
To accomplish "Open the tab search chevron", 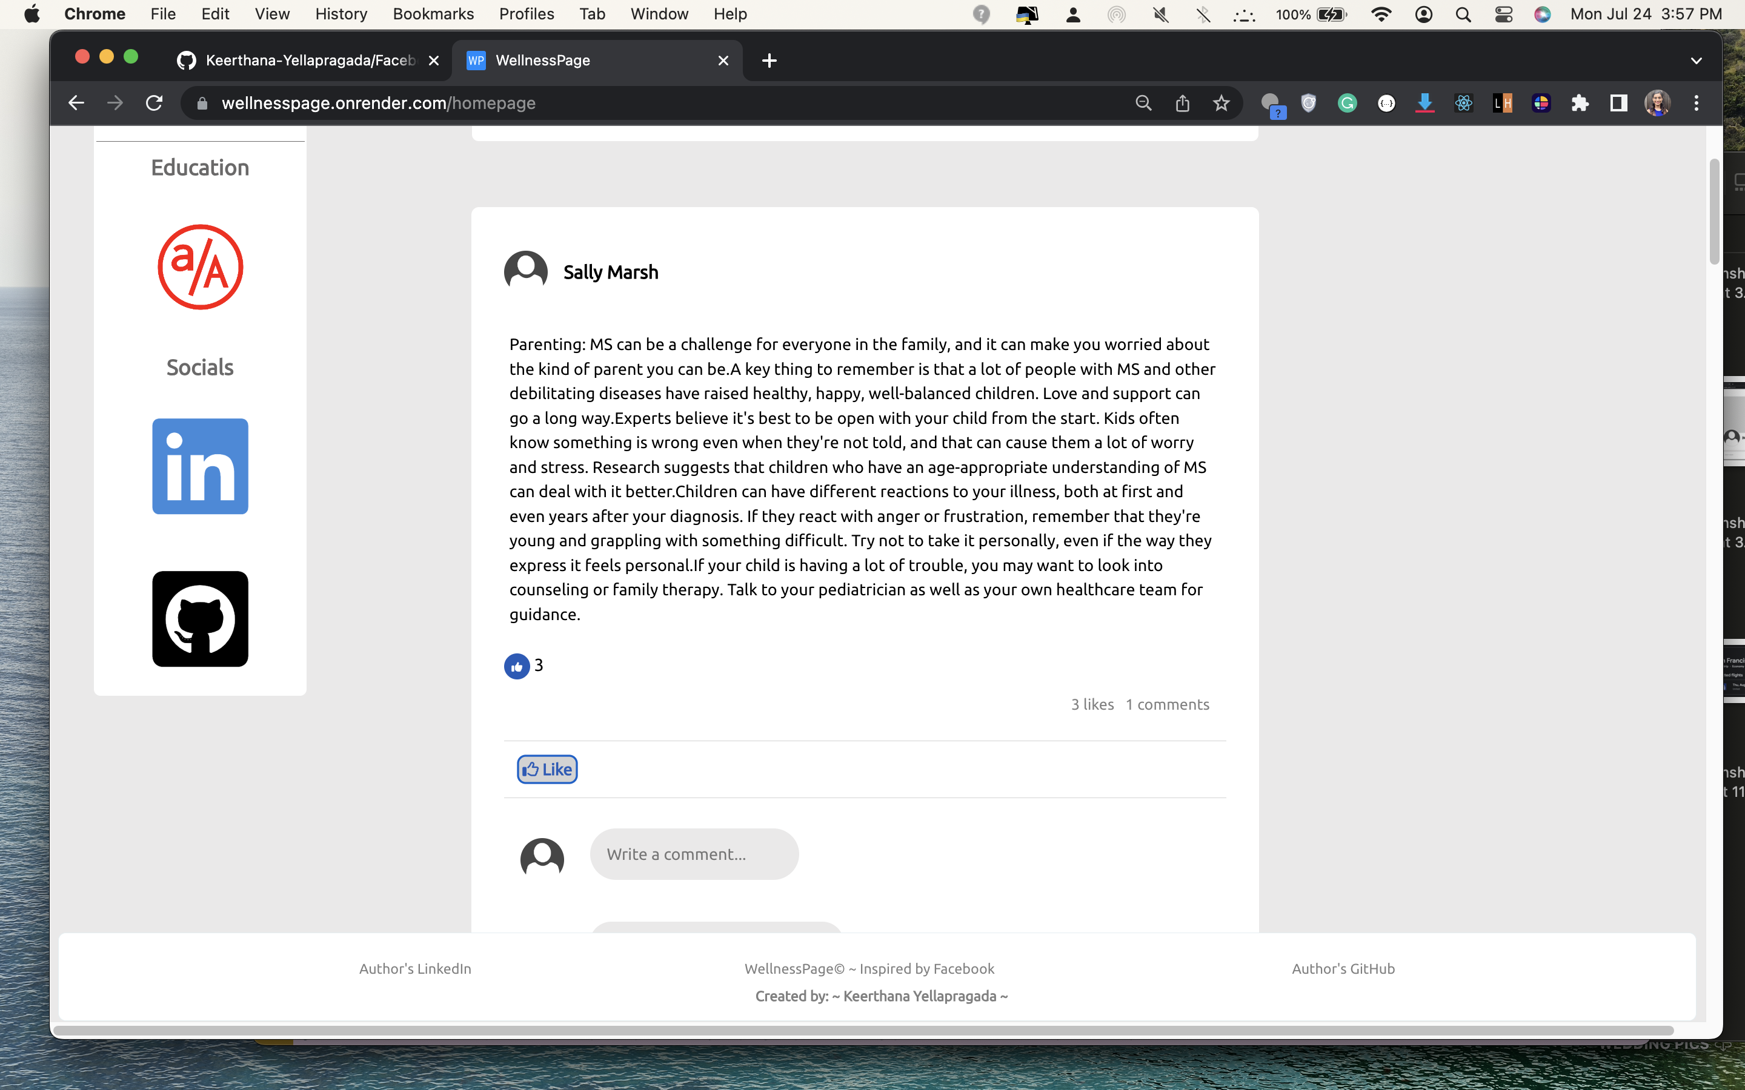I will point(1696,61).
